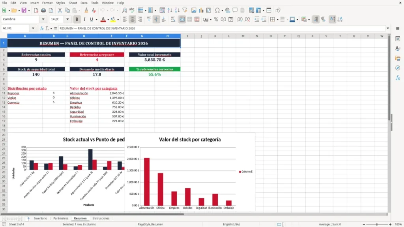Add a decimal place
Viewport: 404px width, 227px height.
(240, 19)
